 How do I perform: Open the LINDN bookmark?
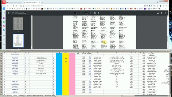(x=50, y=9)
